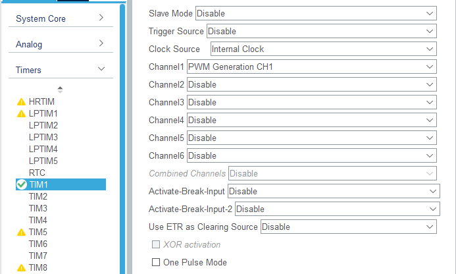Image resolution: width=456 pixels, height=274 pixels.
Task: Click the sort arrows above the timer list
Action: point(60,89)
